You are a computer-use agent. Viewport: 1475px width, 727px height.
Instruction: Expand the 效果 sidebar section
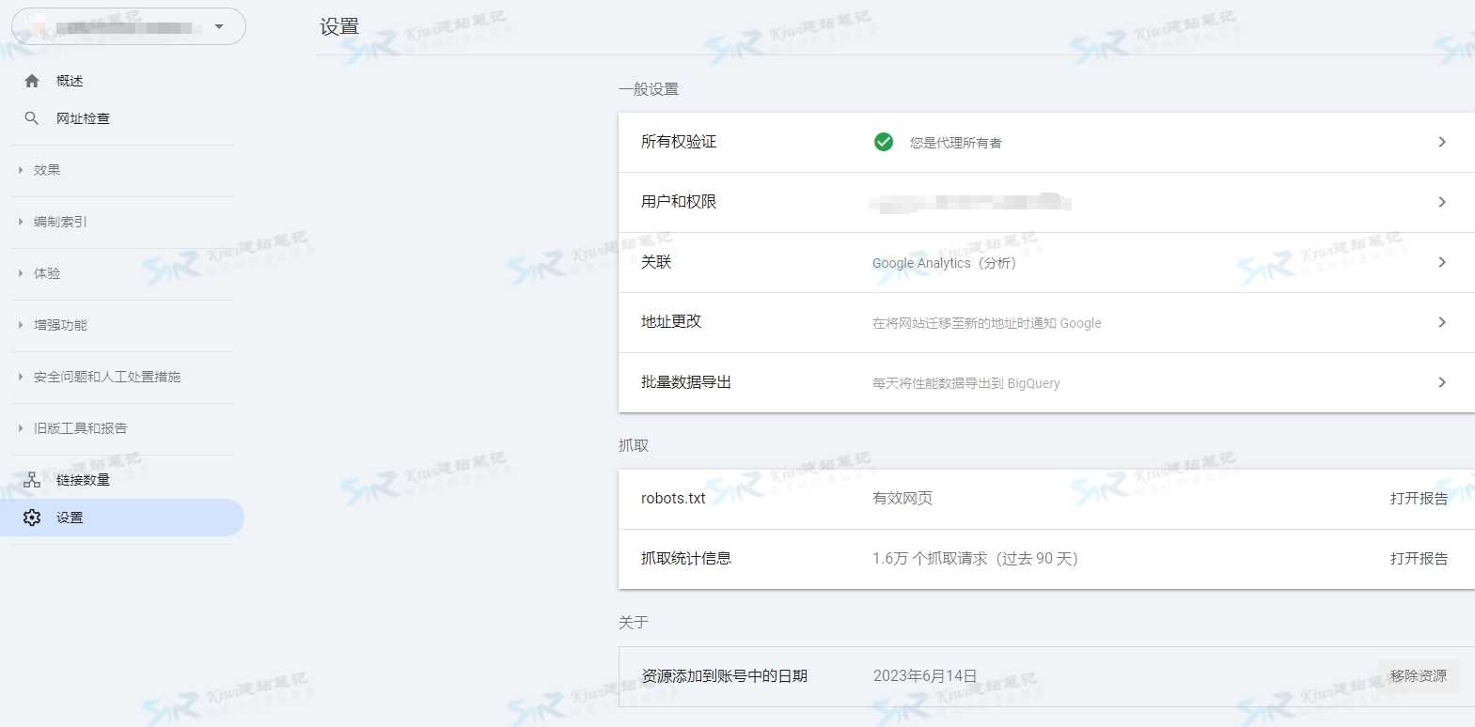click(47, 170)
